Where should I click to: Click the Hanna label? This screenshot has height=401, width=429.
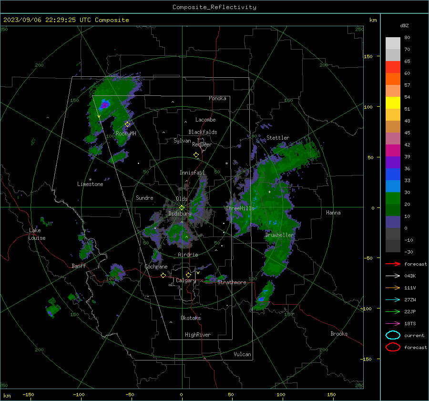coord(333,213)
